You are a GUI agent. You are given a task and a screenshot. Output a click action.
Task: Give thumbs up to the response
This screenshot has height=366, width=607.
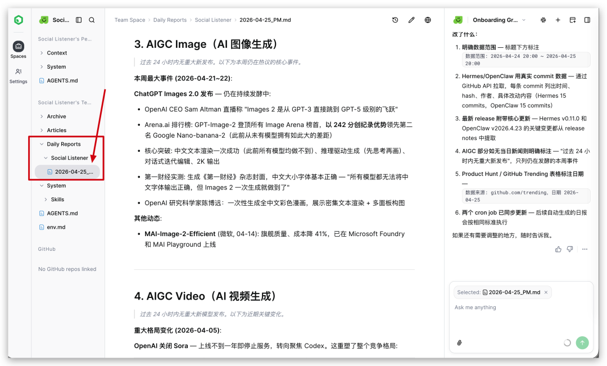(x=558, y=249)
